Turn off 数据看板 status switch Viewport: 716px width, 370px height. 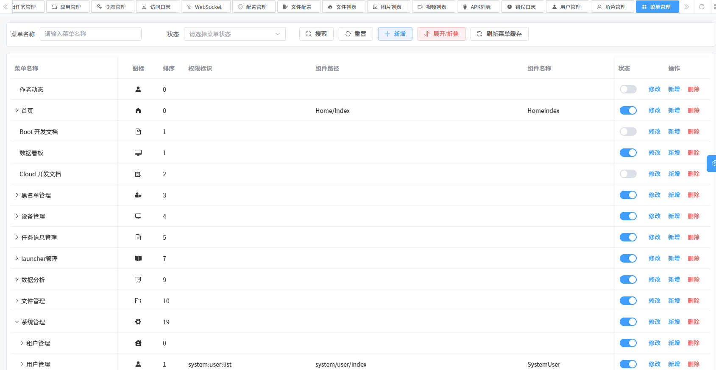(x=628, y=153)
